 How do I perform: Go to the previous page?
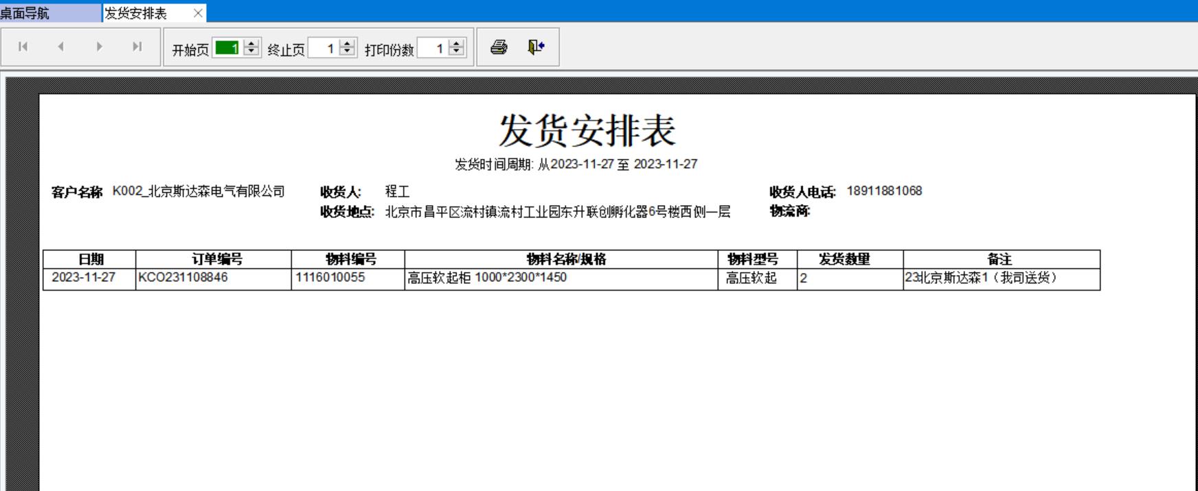(61, 47)
